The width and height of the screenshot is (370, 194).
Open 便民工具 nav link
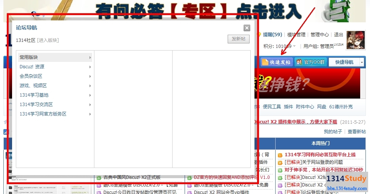(x=272, y=107)
